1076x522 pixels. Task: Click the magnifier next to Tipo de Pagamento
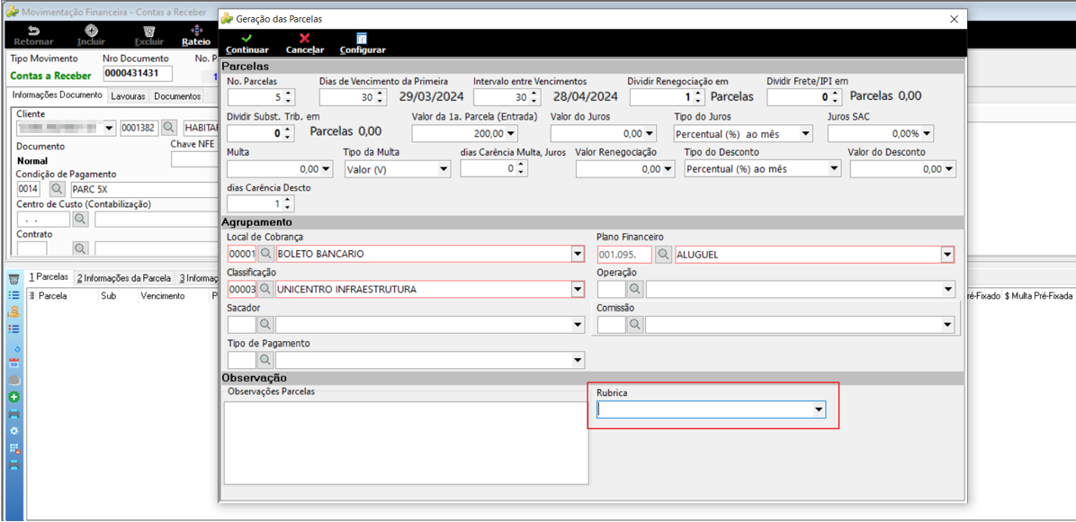(265, 359)
